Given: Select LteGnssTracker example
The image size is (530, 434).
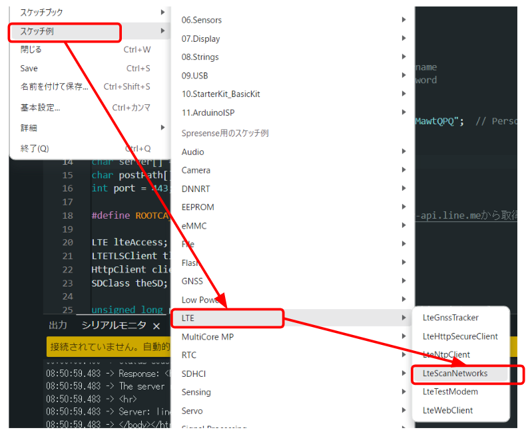Looking at the screenshot, I should pos(450,318).
